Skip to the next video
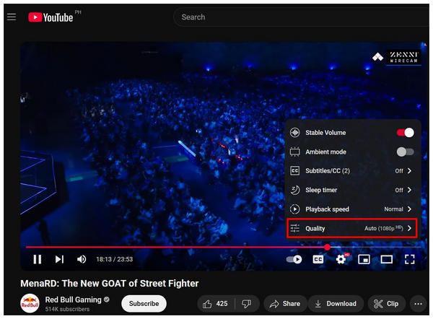 [x=59, y=259]
